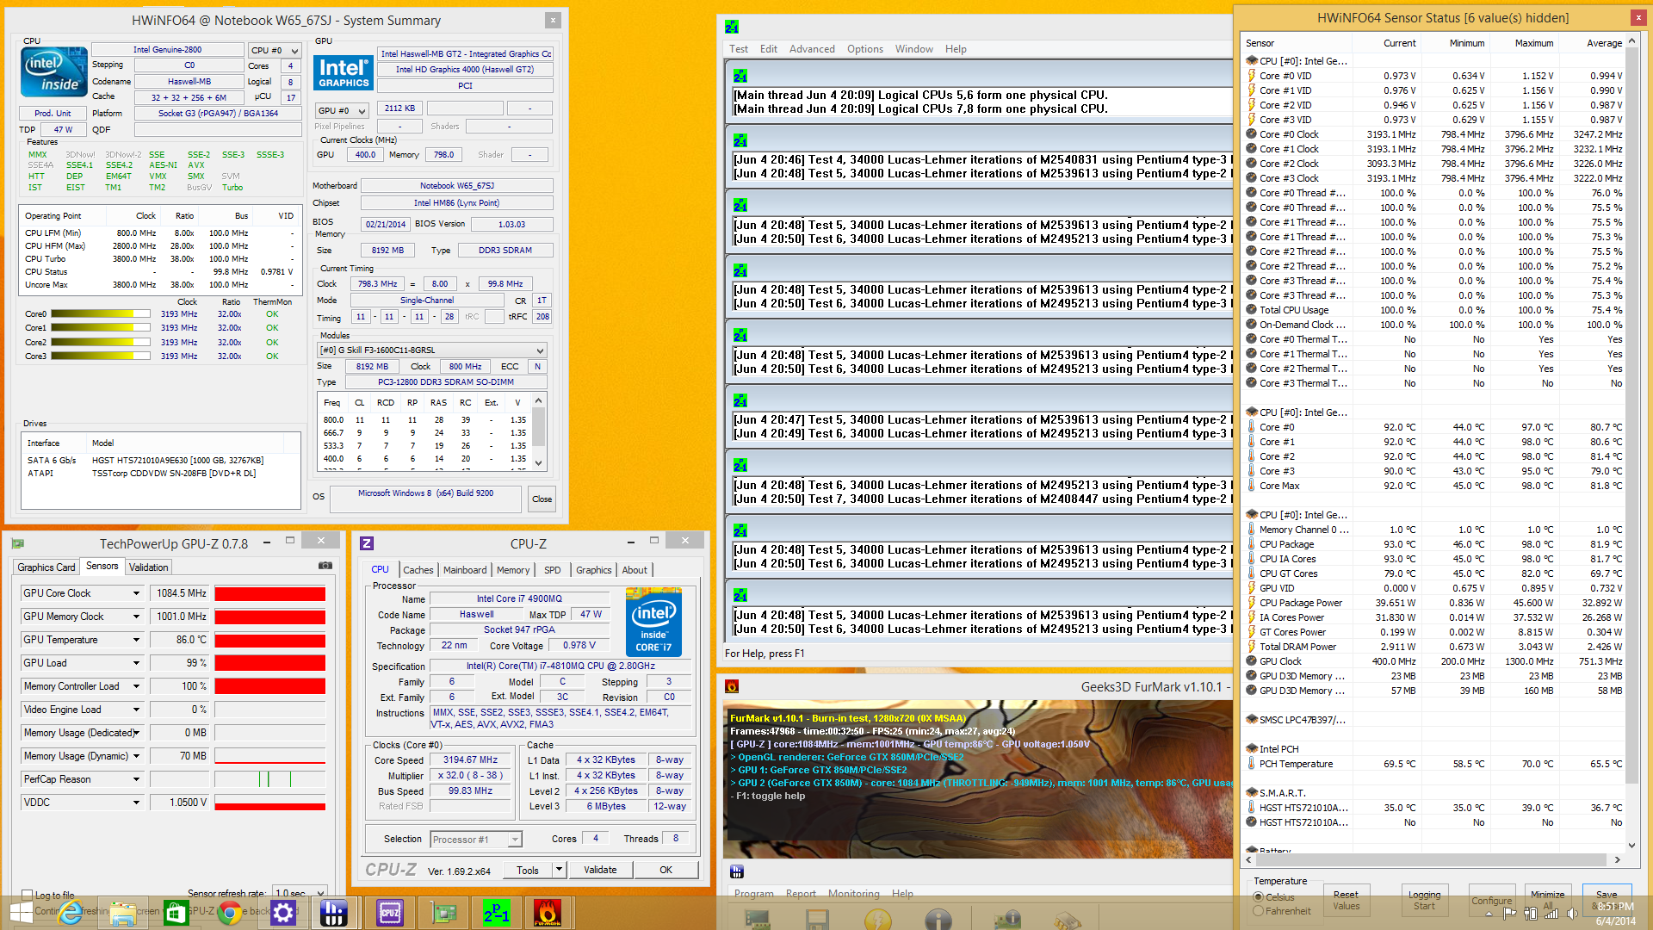Open the CPU-Z Processor #1 selection dropdown
The height and width of the screenshot is (930, 1653).
point(476,840)
